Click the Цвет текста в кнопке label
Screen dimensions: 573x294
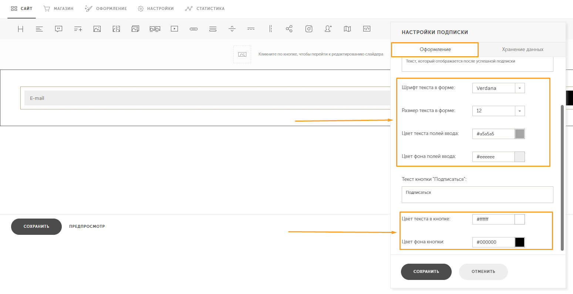pyautogui.click(x=426, y=219)
